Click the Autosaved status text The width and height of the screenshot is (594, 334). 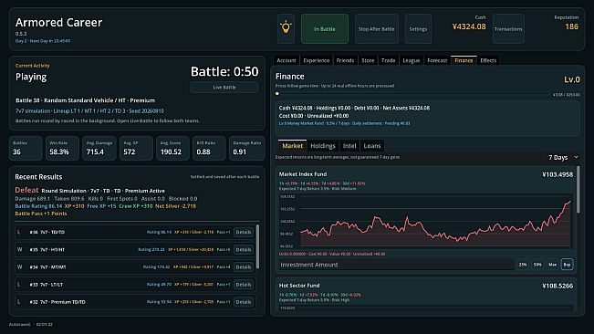click(31, 325)
